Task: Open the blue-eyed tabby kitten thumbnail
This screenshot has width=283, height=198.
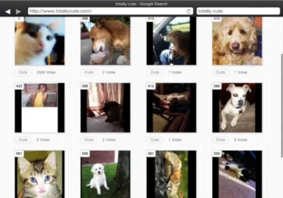Action: coord(39,174)
